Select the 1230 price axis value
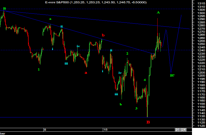 201,57
